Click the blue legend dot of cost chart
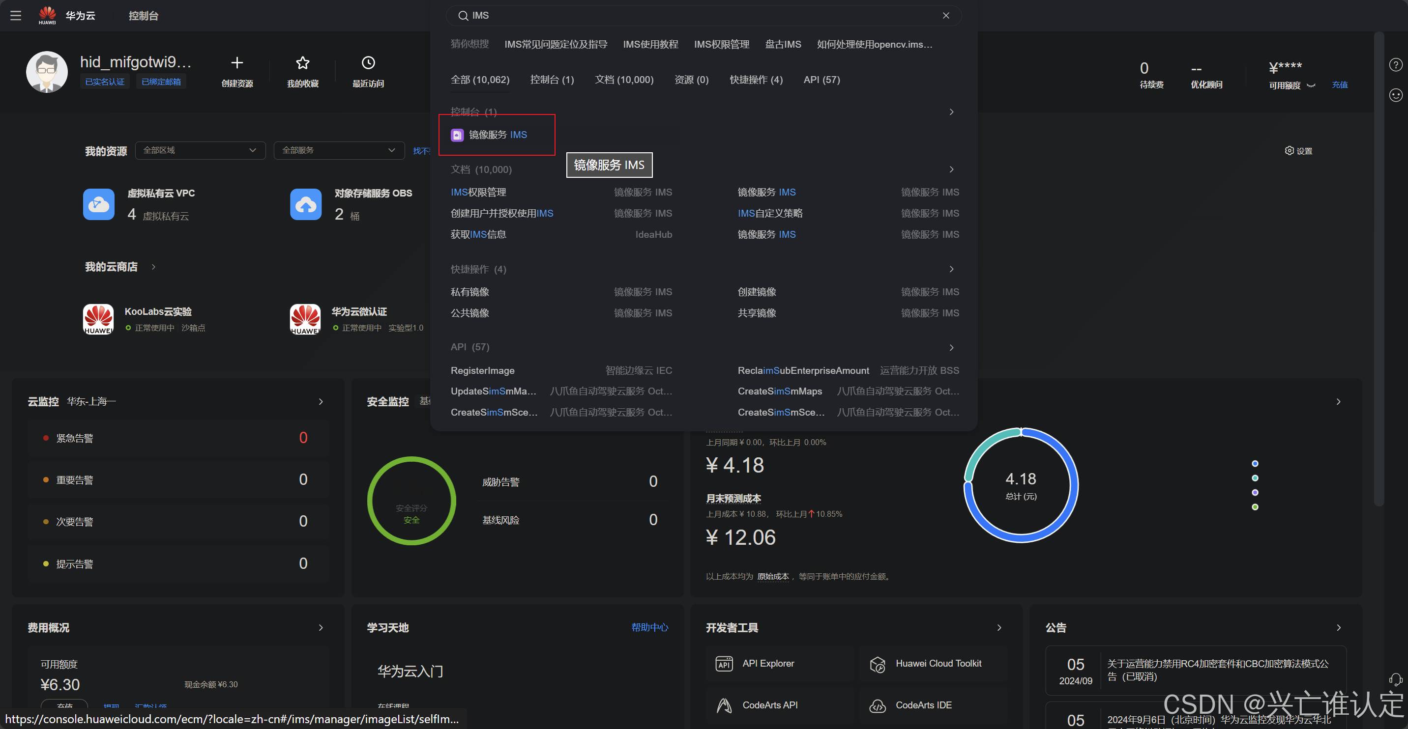The width and height of the screenshot is (1408, 729). pyautogui.click(x=1255, y=464)
